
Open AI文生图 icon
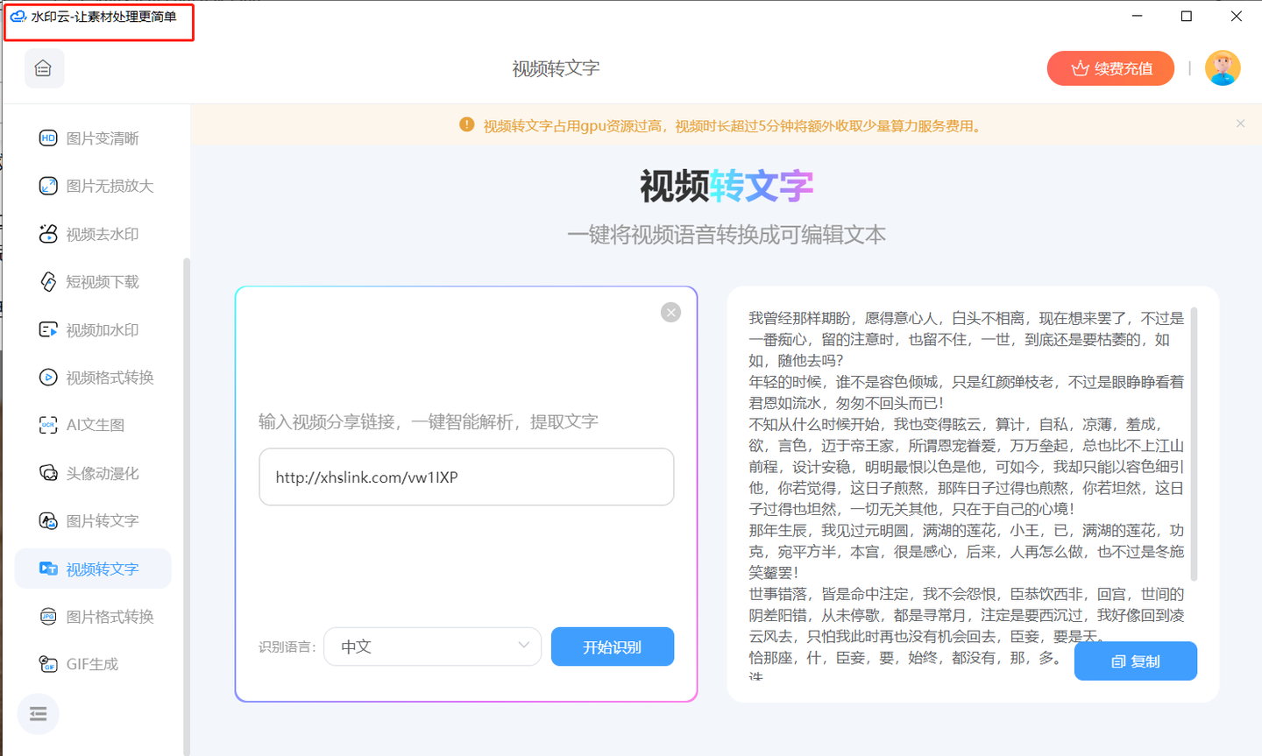(48, 425)
